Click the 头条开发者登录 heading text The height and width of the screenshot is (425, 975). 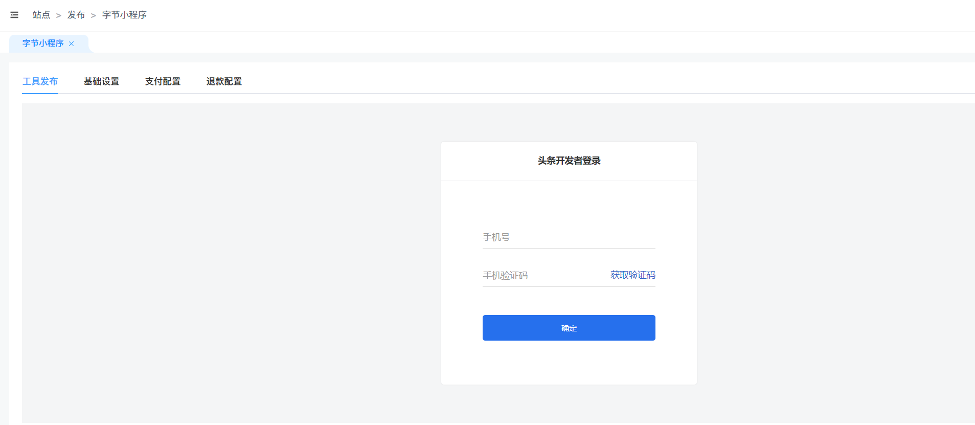[569, 161]
